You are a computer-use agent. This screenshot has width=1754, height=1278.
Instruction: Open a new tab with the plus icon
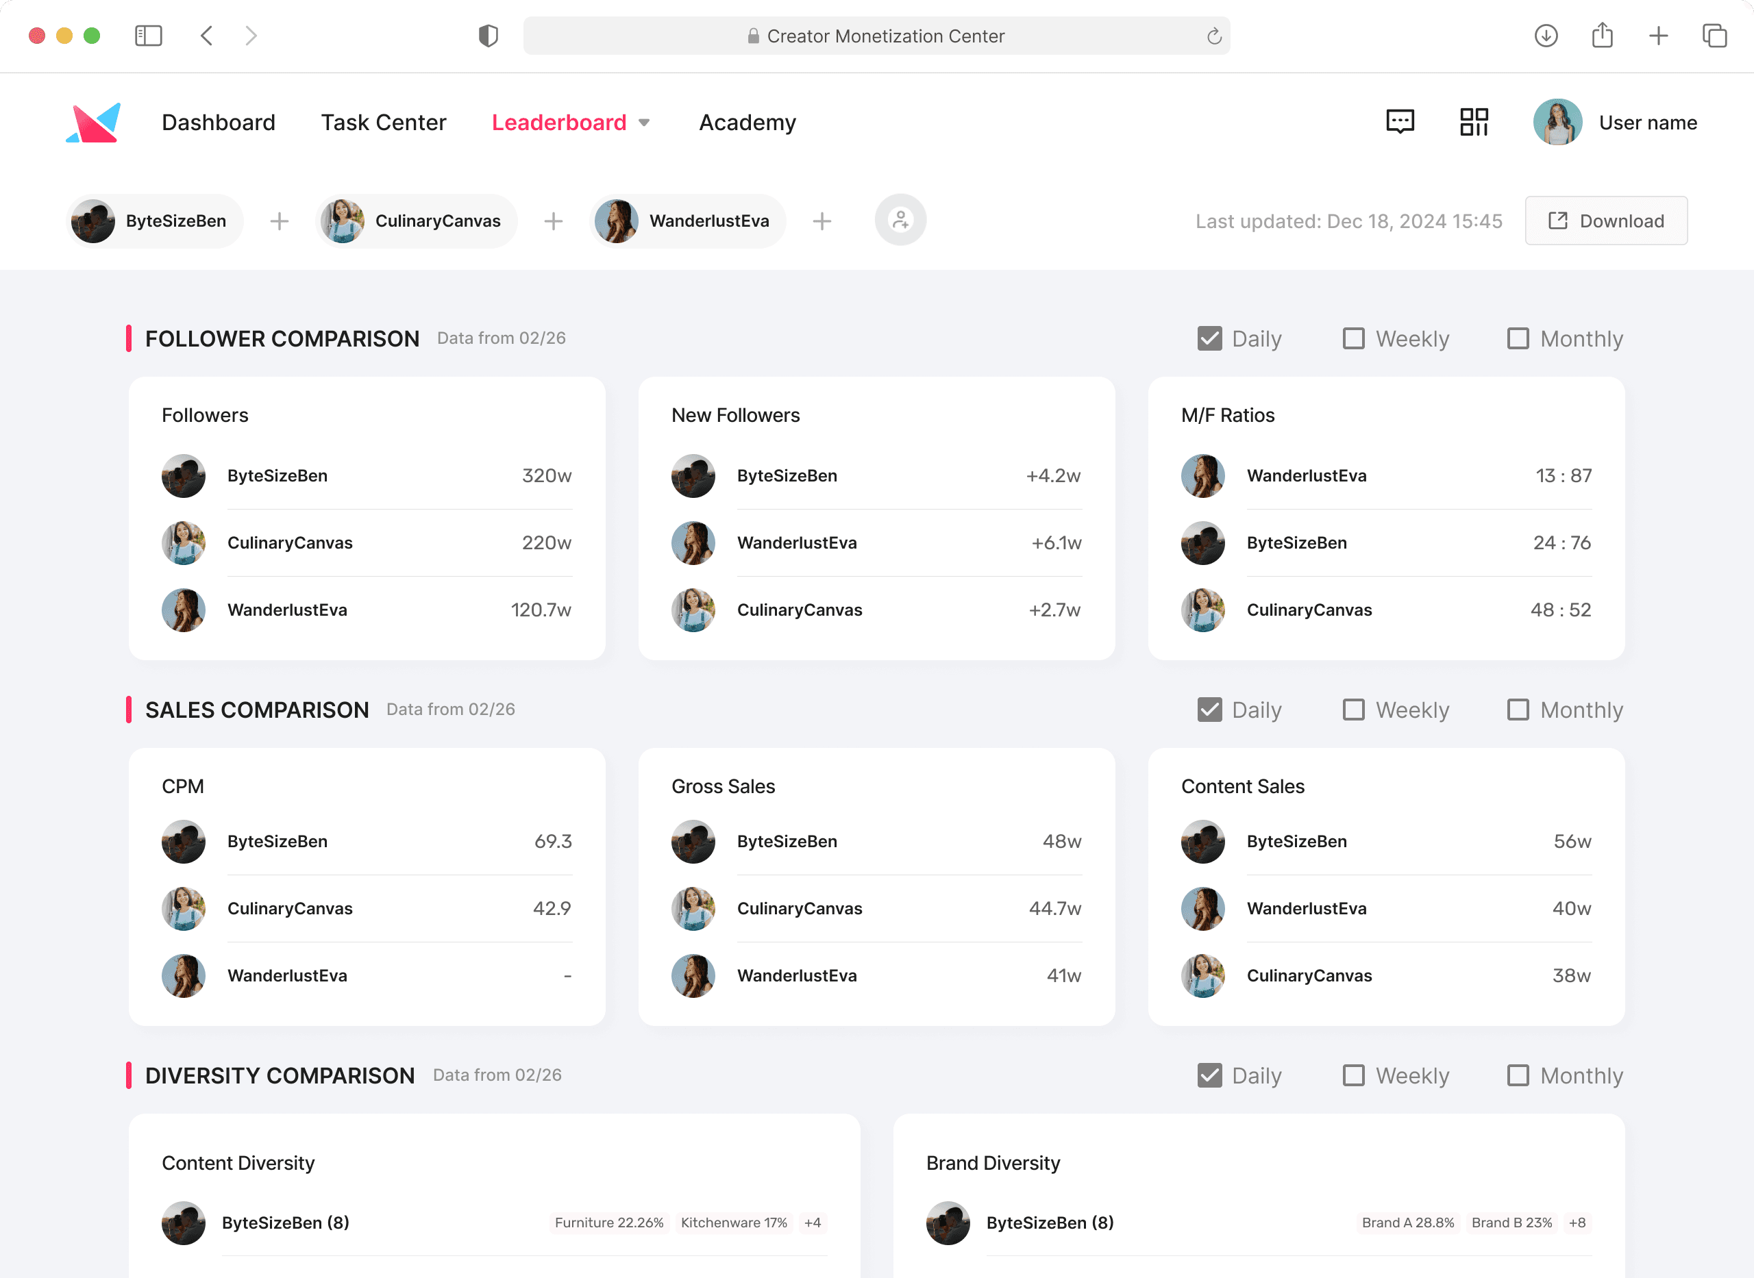point(1659,36)
